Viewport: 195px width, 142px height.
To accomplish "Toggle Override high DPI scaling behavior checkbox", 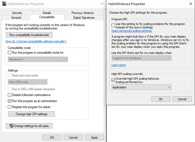I will (113, 80).
